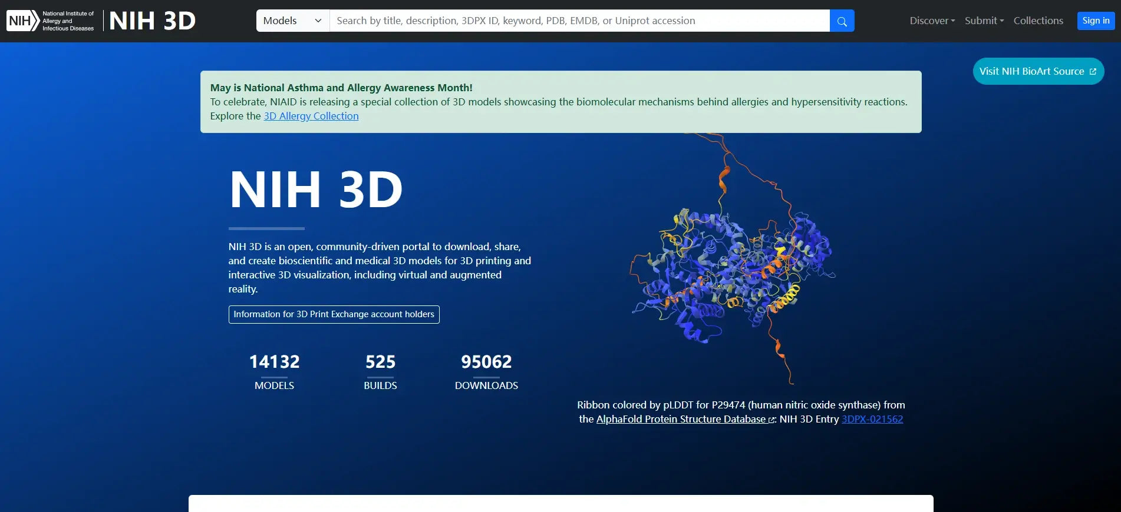Open AlphaFold Protein Structure Database link
This screenshot has width=1121, height=512.
click(685, 419)
